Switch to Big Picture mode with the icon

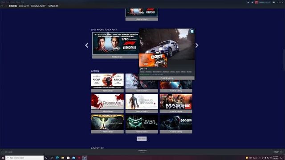point(273,2)
